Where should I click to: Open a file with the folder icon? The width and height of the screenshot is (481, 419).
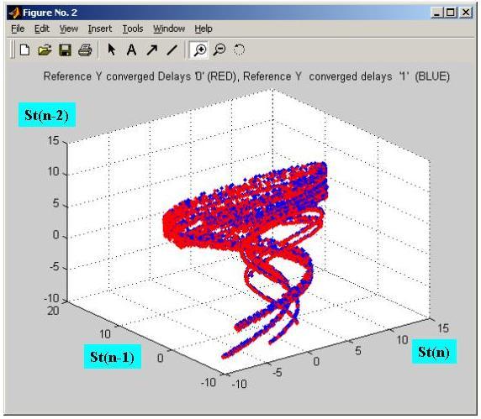[x=45, y=50]
